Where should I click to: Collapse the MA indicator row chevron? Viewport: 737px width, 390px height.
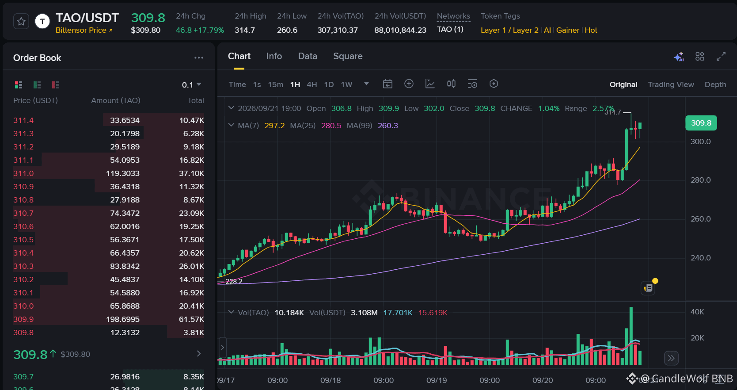point(231,125)
